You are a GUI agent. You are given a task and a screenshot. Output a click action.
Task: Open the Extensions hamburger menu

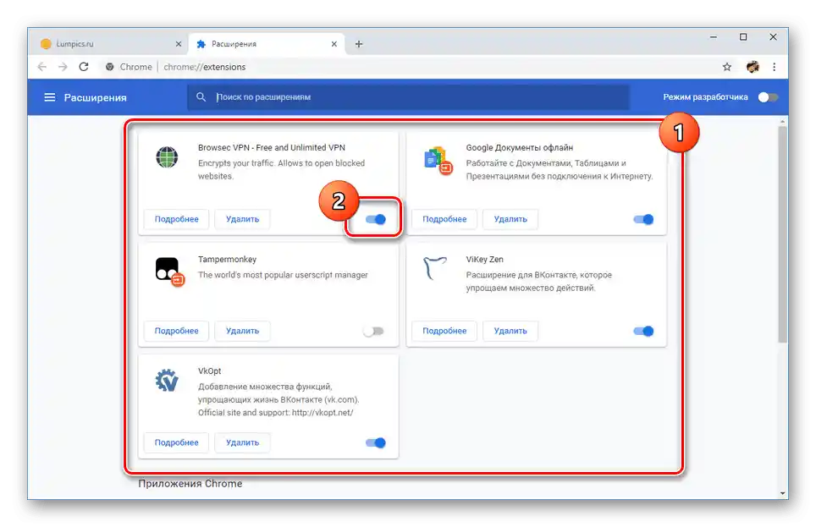(x=49, y=96)
